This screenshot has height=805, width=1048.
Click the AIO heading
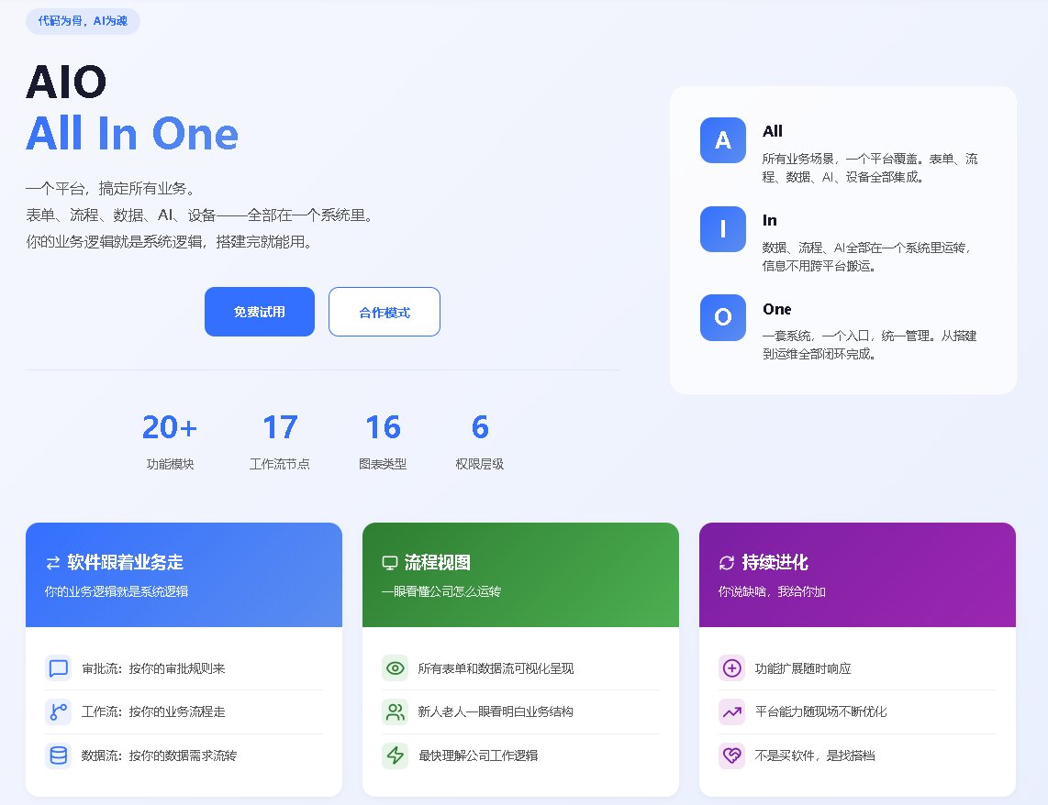pyautogui.click(x=66, y=83)
